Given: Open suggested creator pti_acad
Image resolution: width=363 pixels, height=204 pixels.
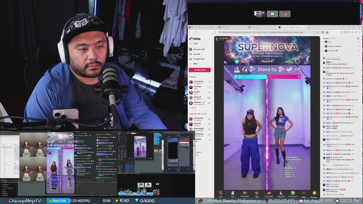Looking at the screenshot, I should tap(200, 124).
